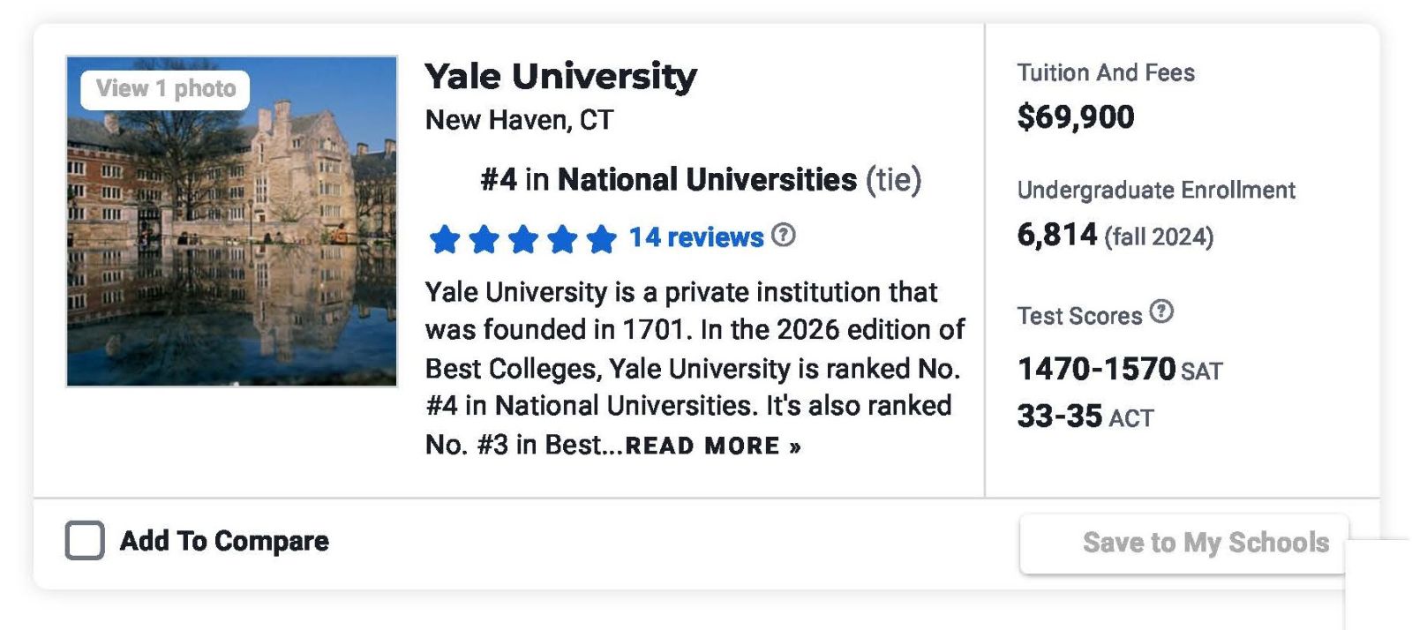The height and width of the screenshot is (630, 1412).
Task: Click the second blue rating star
Action: coord(484,239)
